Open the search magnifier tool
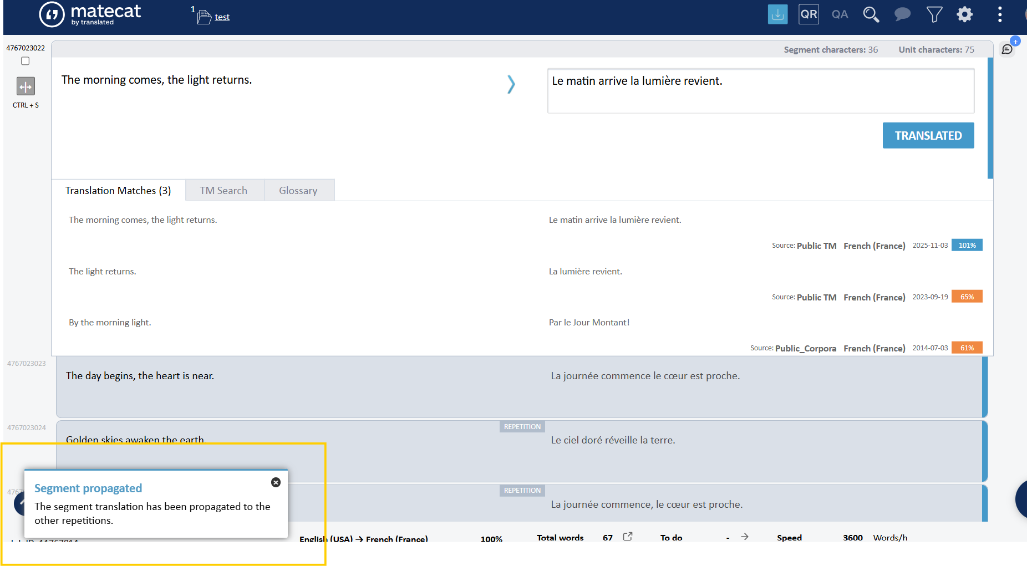The height and width of the screenshot is (566, 1027). pos(871,14)
